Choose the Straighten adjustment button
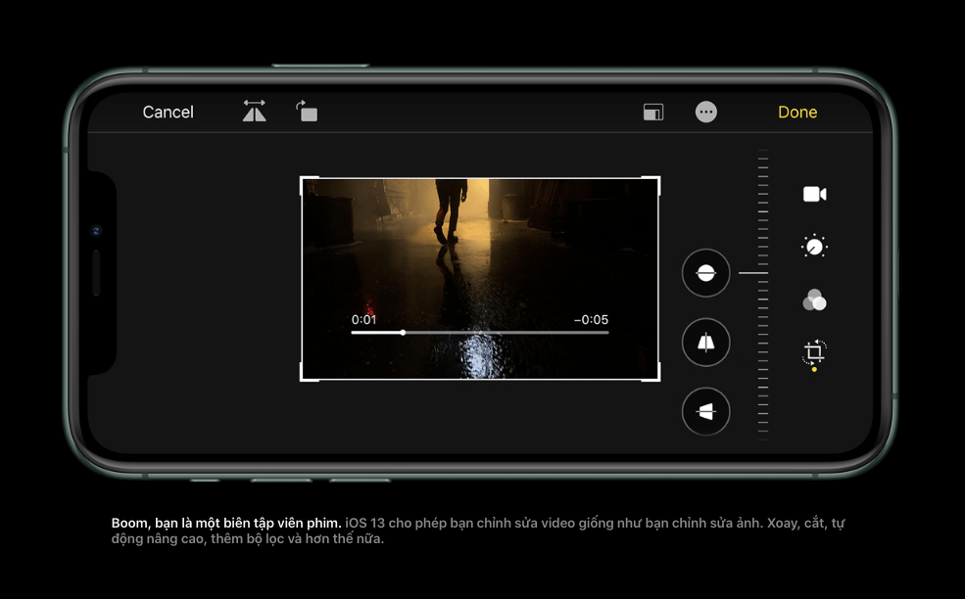965x599 pixels. point(706,273)
